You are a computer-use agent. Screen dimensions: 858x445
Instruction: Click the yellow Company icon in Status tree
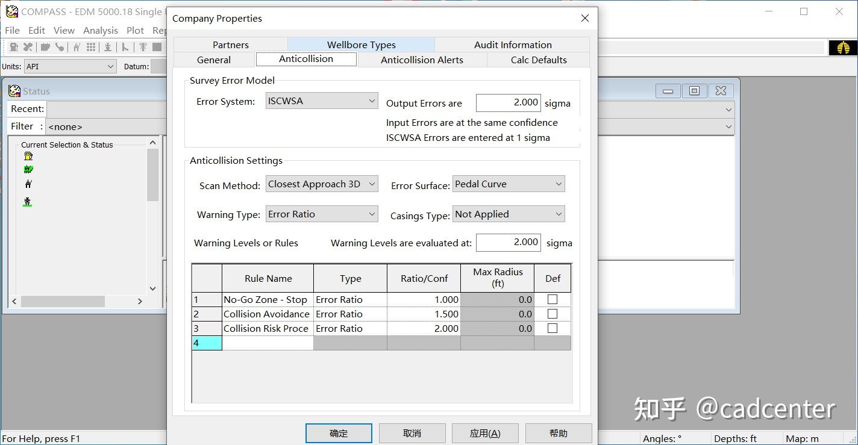click(x=28, y=156)
